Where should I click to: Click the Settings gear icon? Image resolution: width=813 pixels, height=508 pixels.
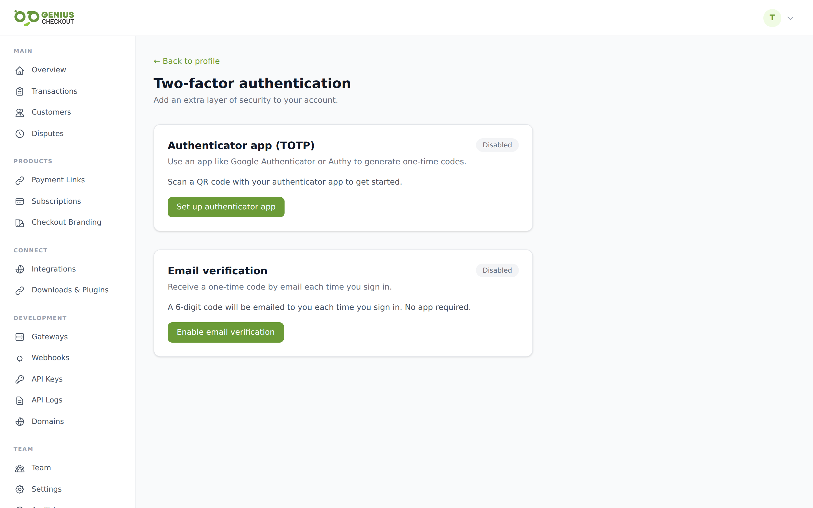20,490
